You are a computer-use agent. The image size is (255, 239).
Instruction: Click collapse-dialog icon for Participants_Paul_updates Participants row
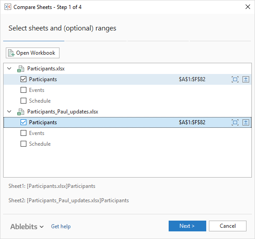(246, 122)
